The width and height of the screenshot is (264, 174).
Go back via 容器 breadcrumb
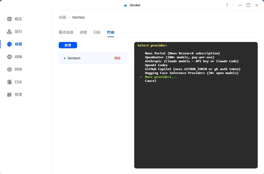click(x=62, y=17)
